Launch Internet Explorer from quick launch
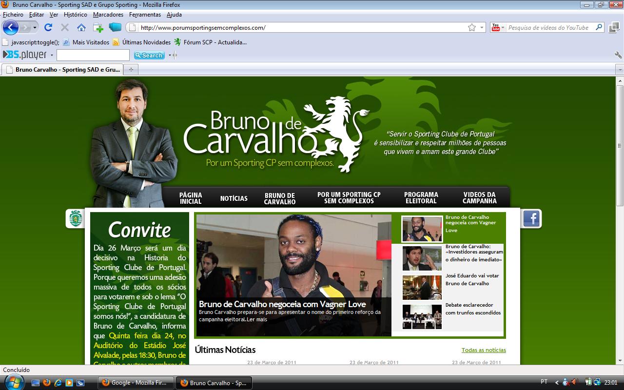624x390 pixels. pos(58,383)
